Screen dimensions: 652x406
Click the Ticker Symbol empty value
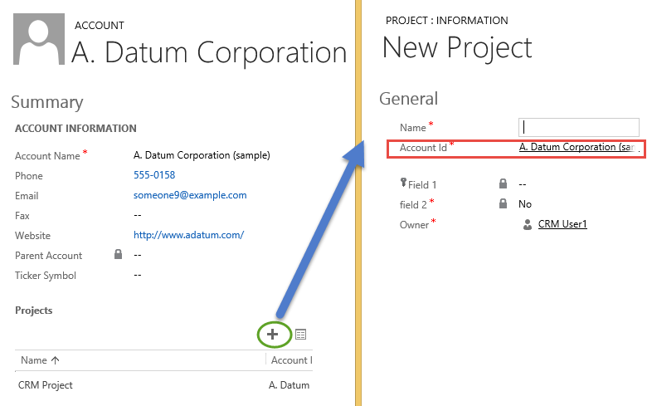(x=138, y=275)
